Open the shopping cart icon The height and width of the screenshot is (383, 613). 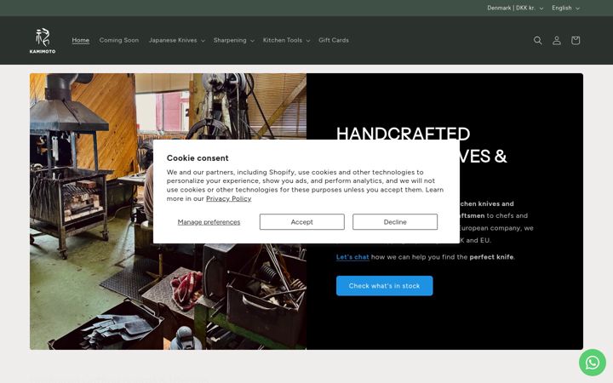coord(575,40)
